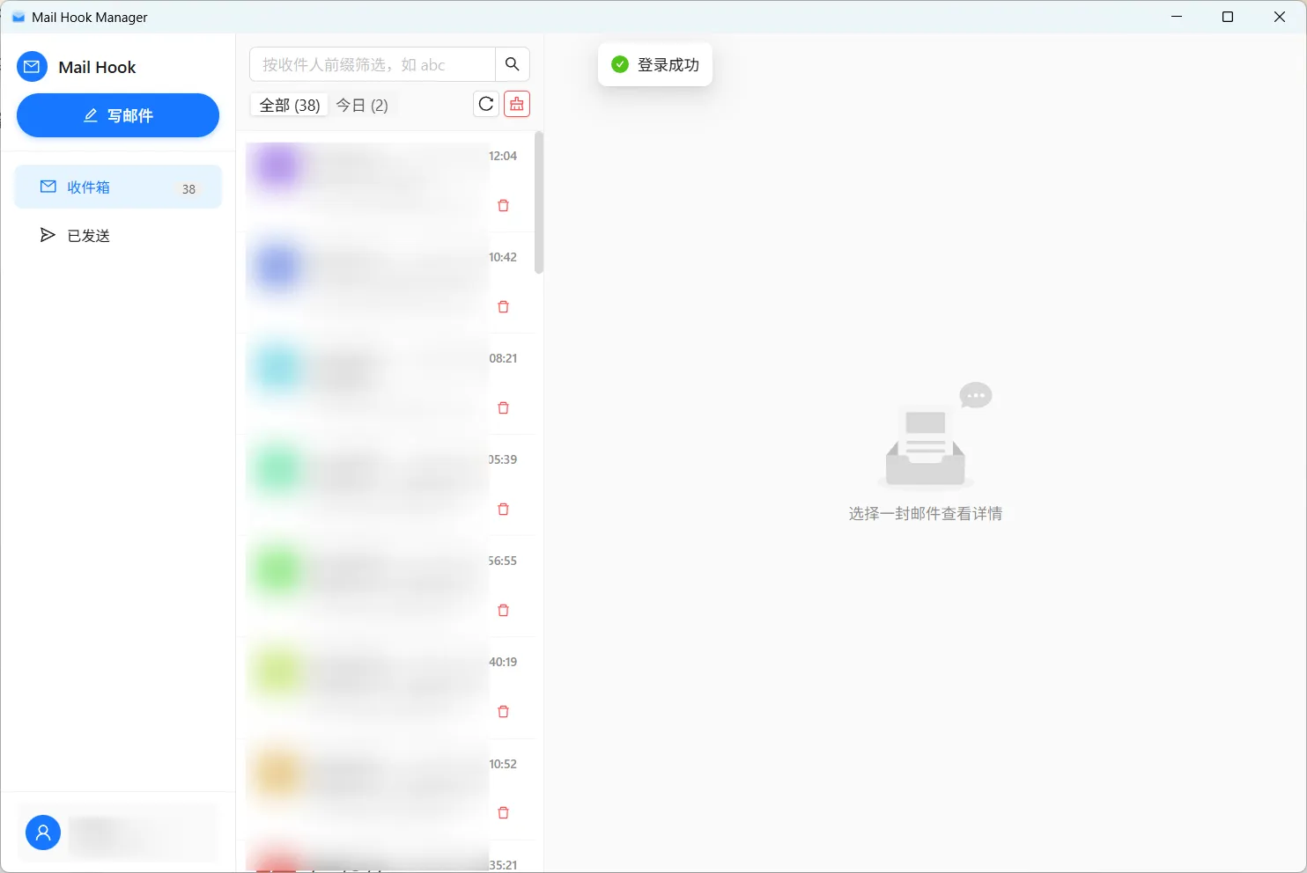Delete the email timestamped 05:39

[x=504, y=509]
